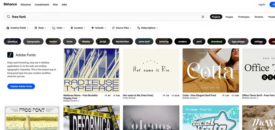This screenshot has width=275, height=130.
Task: Clear the search with the X icon
Action: click(203, 17)
